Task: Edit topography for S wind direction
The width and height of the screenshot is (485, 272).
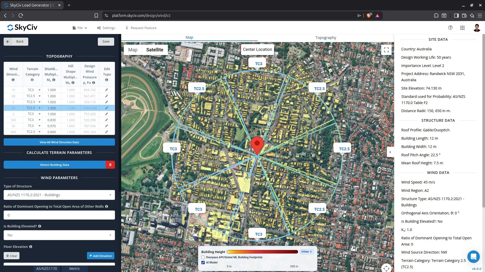Action: pyautogui.click(x=106, y=114)
